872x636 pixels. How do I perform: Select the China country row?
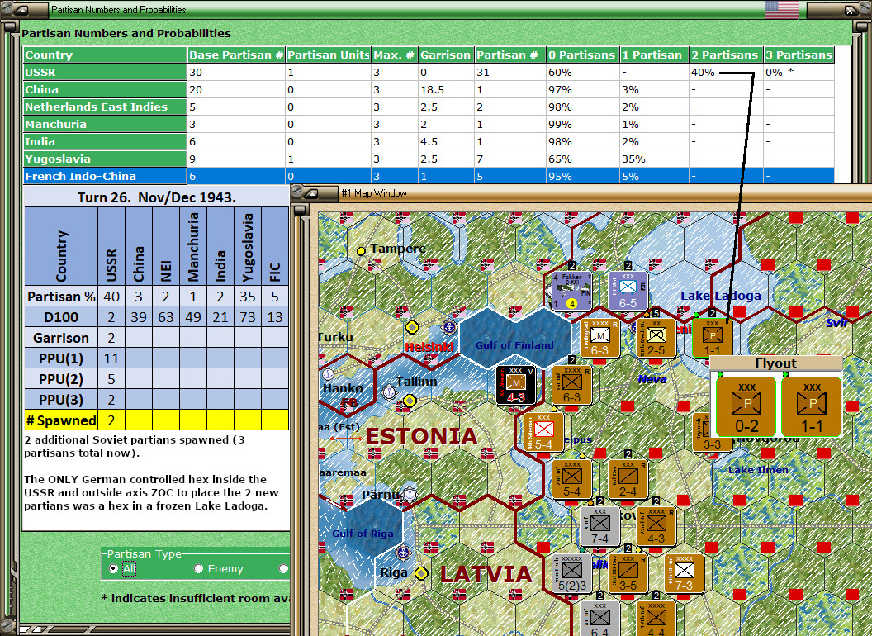pos(429,89)
